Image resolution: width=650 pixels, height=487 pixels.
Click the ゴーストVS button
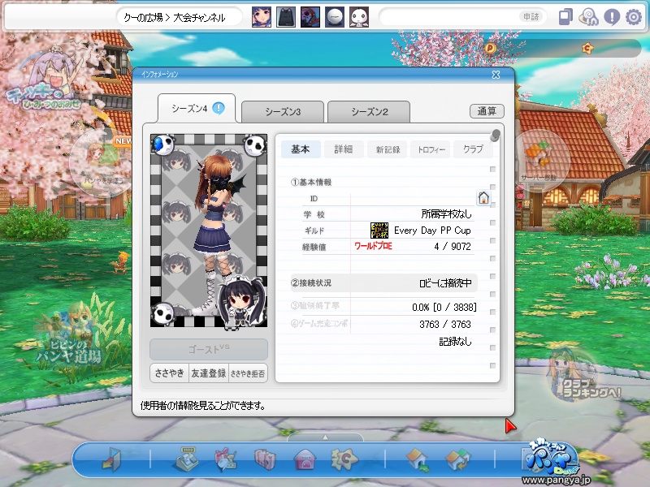click(209, 349)
